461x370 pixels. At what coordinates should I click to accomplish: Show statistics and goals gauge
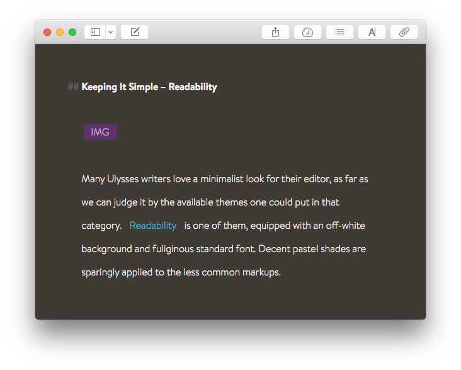click(x=307, y=32)
